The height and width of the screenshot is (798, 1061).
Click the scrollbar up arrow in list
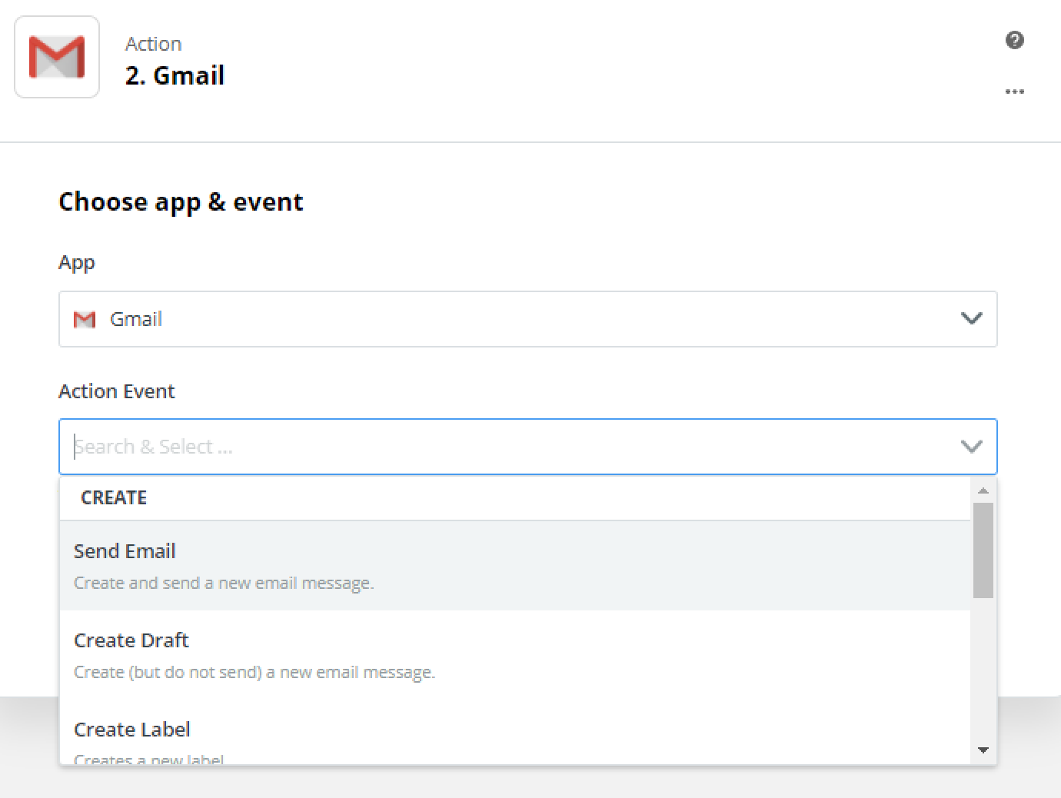click(x=983, y=490)
